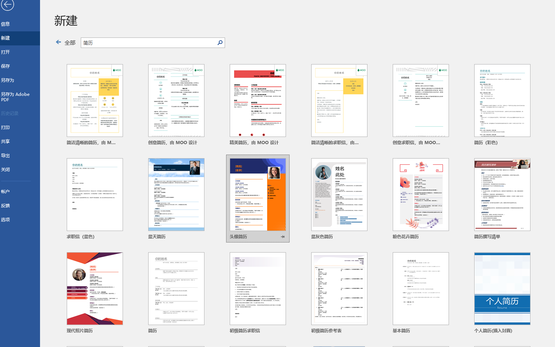Screen dimensions: 555x347
Task: Open the 创意简历 MOO template thumbnail
Action: pos(176,101)
